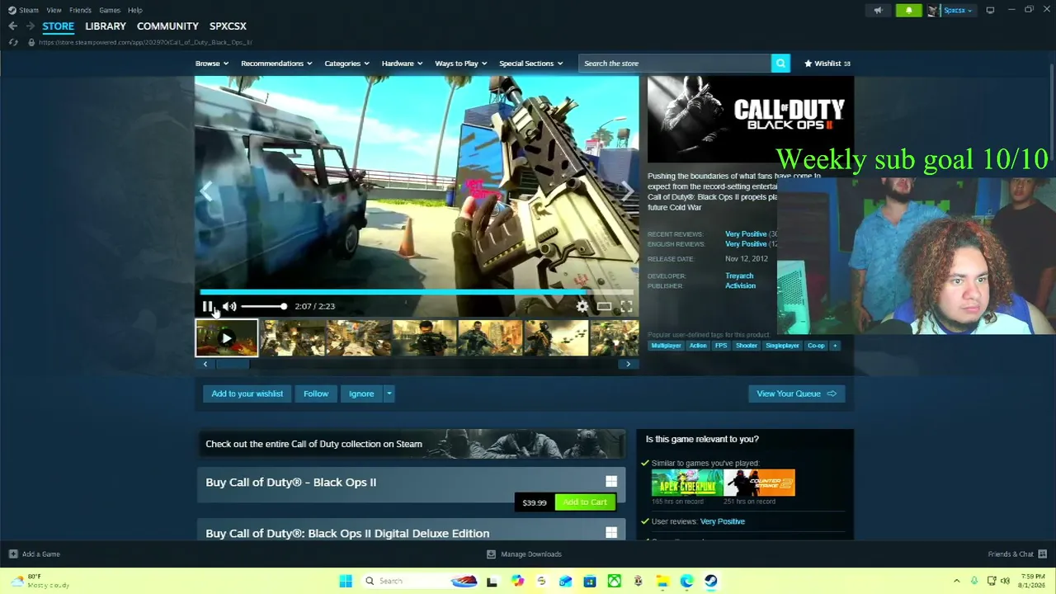
Task: Open the Help menu
Action: click(x=135, y=10)
